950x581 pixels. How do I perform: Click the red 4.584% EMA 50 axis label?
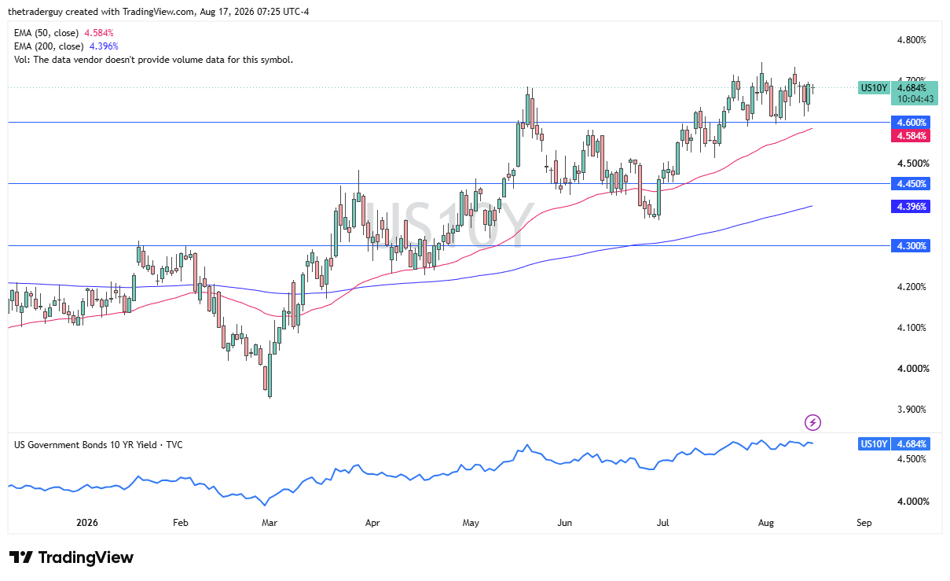911,136
